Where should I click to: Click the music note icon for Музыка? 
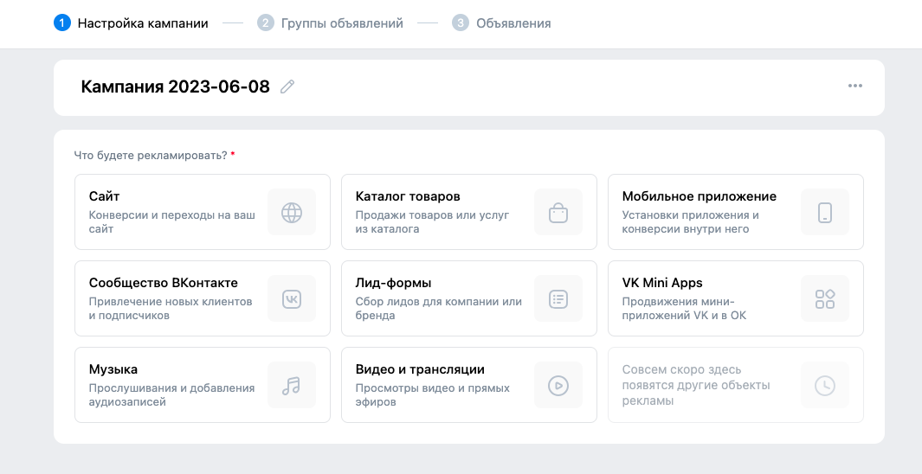[292, 385]
